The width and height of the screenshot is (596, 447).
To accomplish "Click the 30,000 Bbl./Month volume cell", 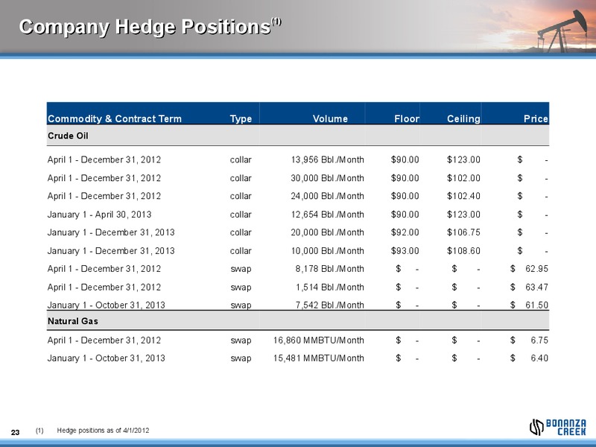I will coord(327,178).
